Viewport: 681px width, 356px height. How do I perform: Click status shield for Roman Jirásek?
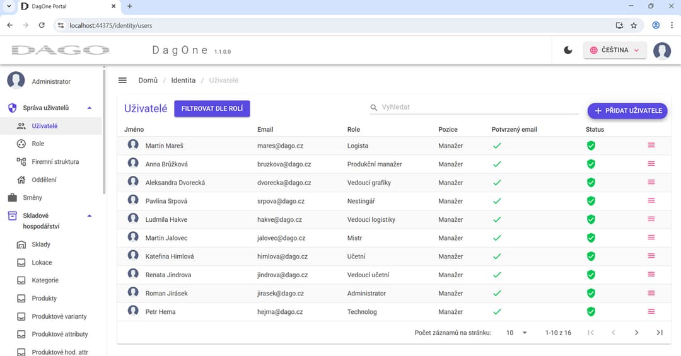[591, 293]
